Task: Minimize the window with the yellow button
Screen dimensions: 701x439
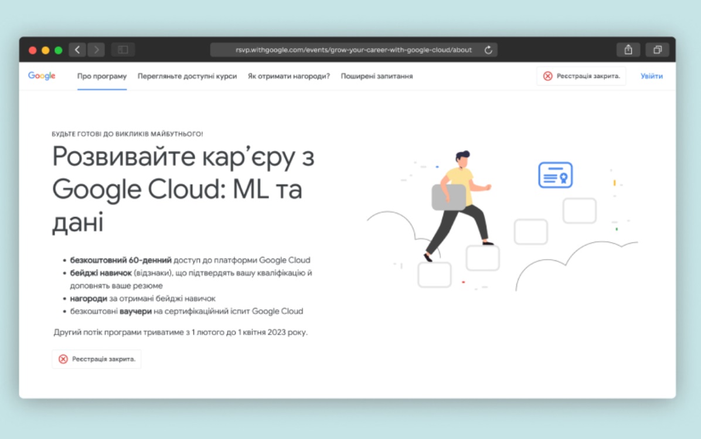Action: [x=46, y=50]
